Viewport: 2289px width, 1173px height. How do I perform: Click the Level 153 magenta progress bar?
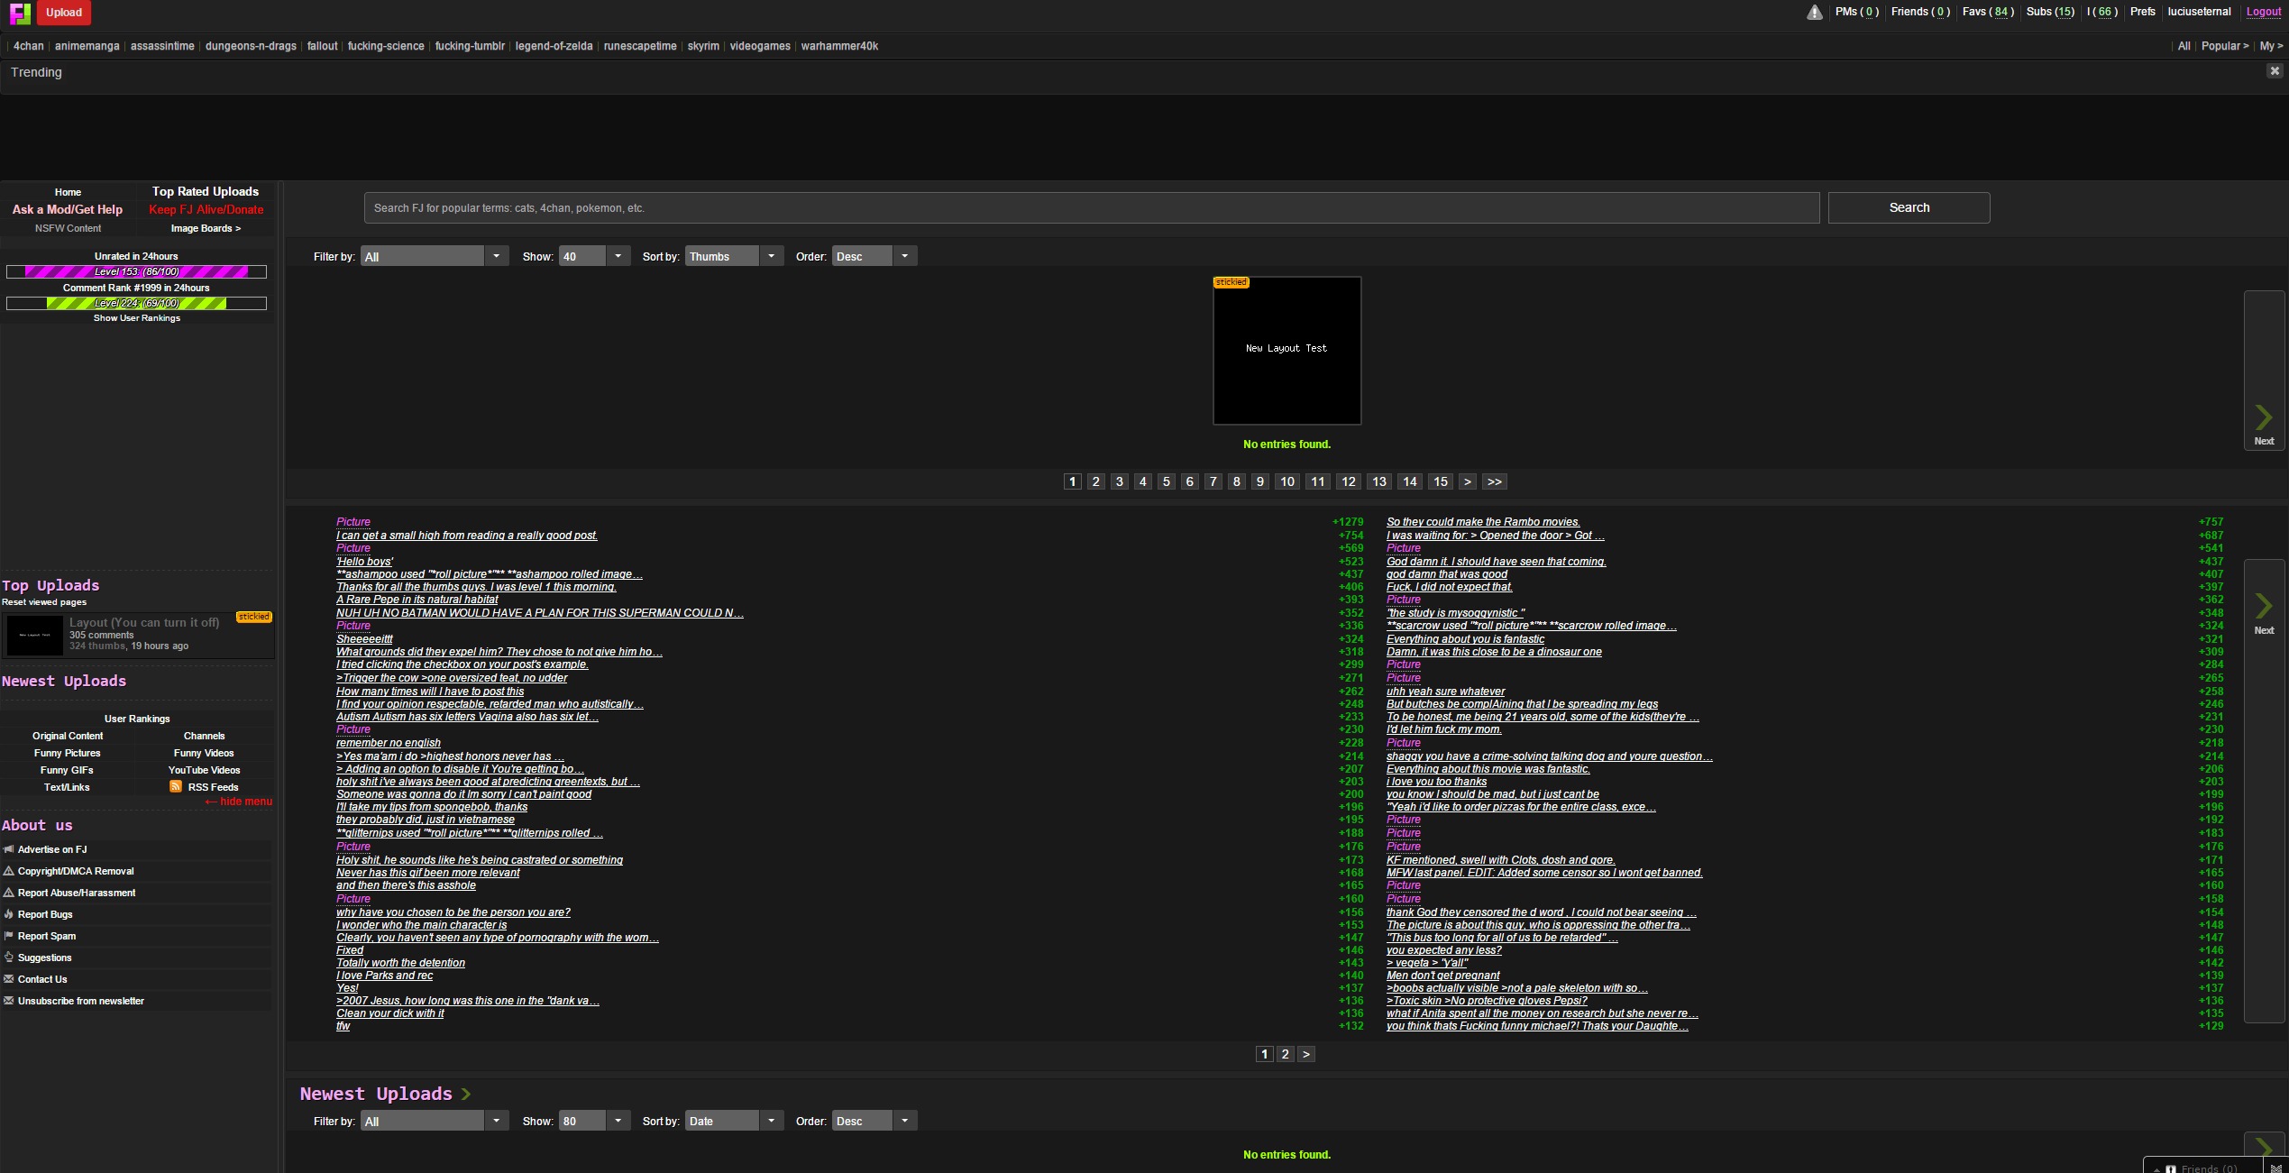[136, 271]
